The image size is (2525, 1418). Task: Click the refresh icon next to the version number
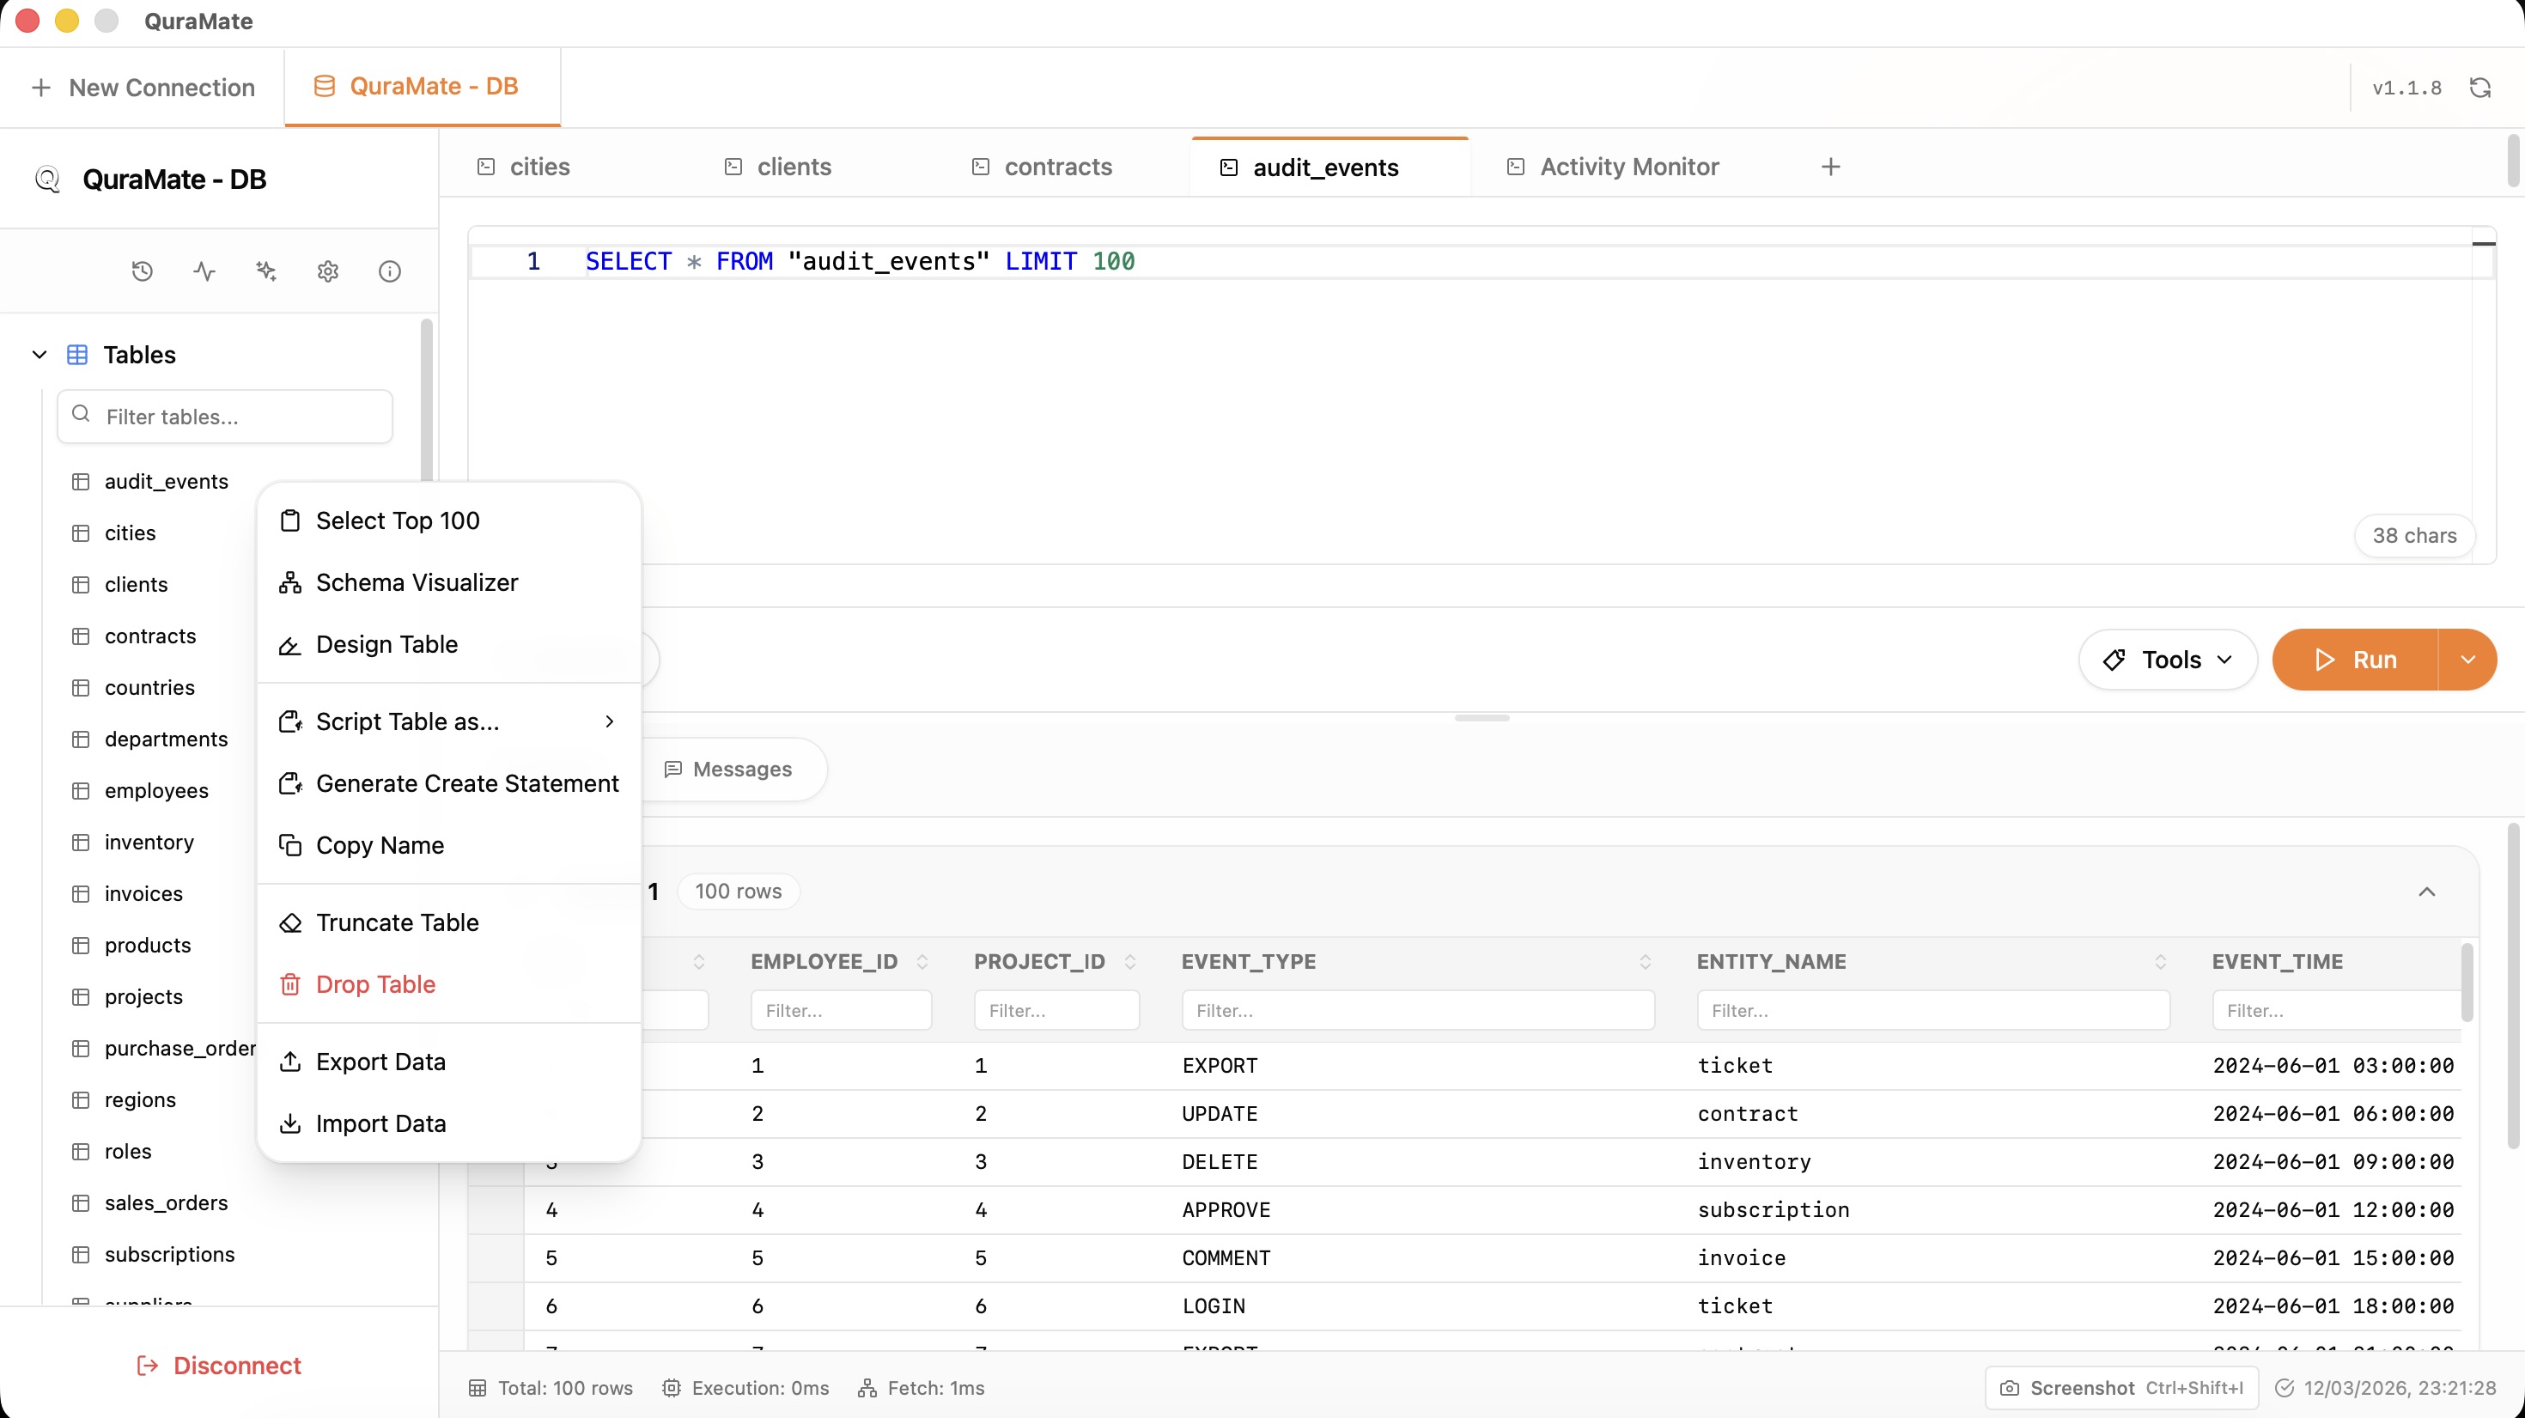[2480, 88]
